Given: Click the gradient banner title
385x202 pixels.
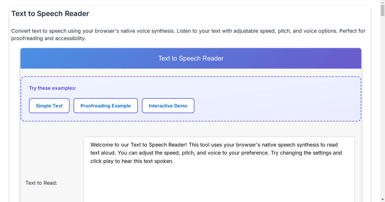Looking at the screenshot, I should (191, 58).
